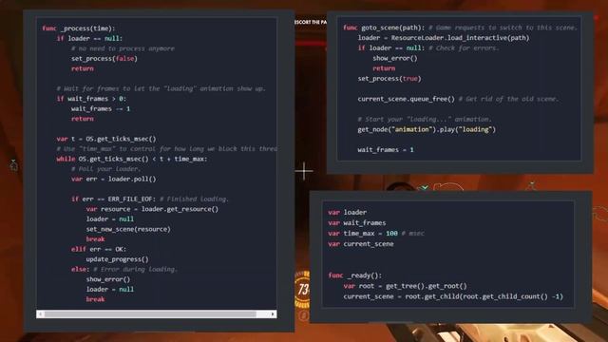
Task: Click the horizontal scrollbar thumb under the code
Action: pyautogui.click(x=150, y=314)
